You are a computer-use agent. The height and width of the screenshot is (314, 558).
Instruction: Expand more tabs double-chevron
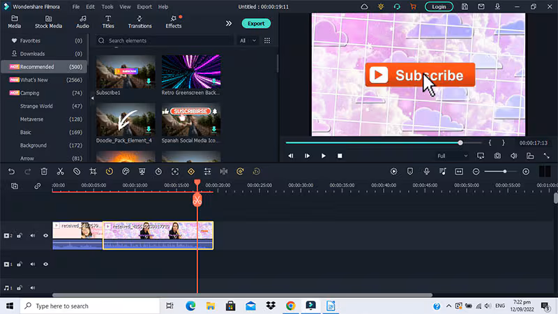pos(229,24)
